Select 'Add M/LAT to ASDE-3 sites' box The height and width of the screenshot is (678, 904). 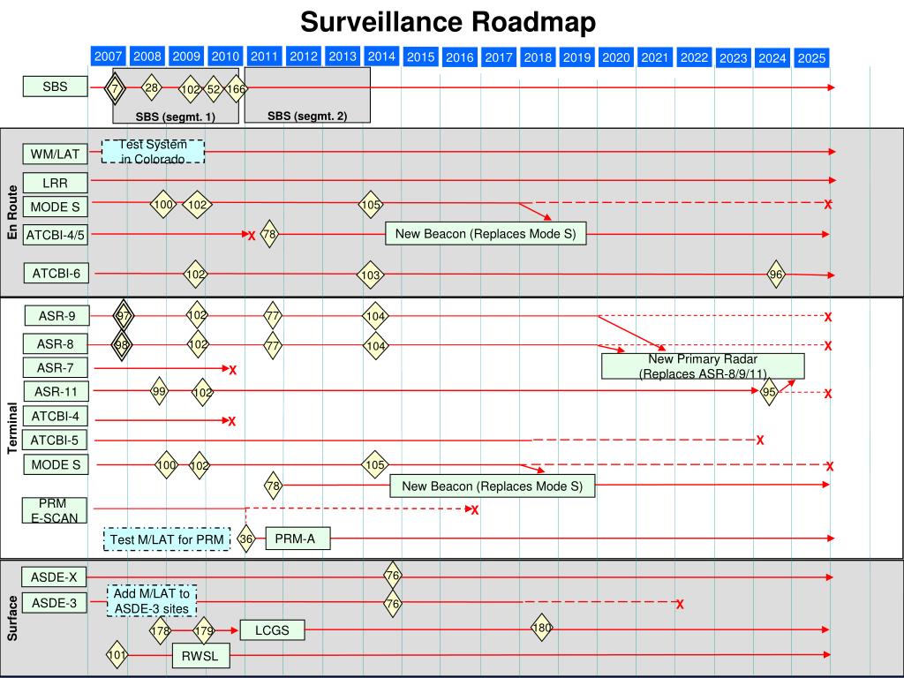pyautogui.click(x=152, y=600)
